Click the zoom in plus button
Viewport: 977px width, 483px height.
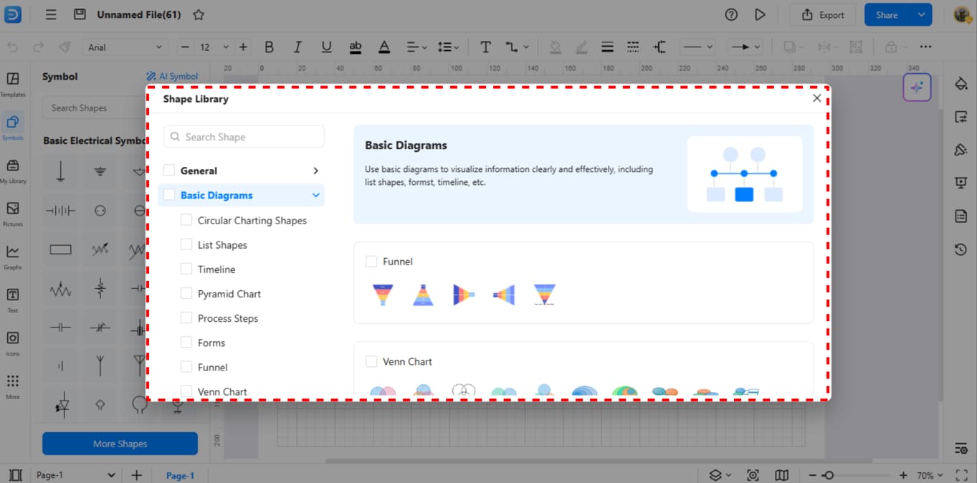pos(903,475)
